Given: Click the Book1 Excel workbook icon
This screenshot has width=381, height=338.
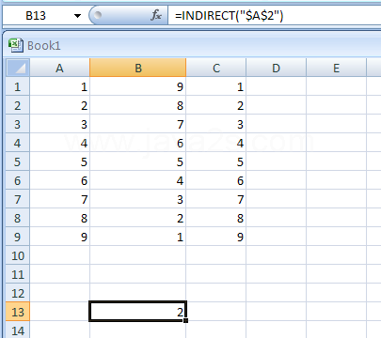Looking at the screenshot, I should point(15,45).
